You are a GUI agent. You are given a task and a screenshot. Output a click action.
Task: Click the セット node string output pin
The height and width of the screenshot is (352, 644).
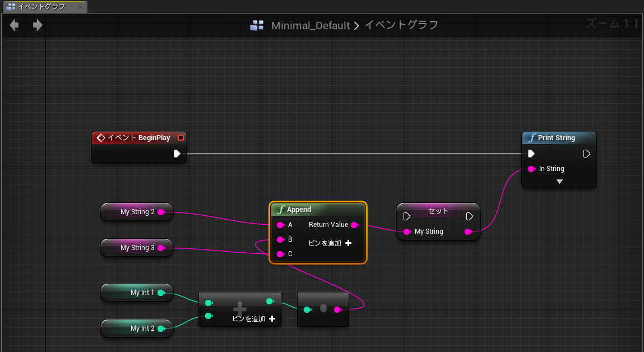468,231
